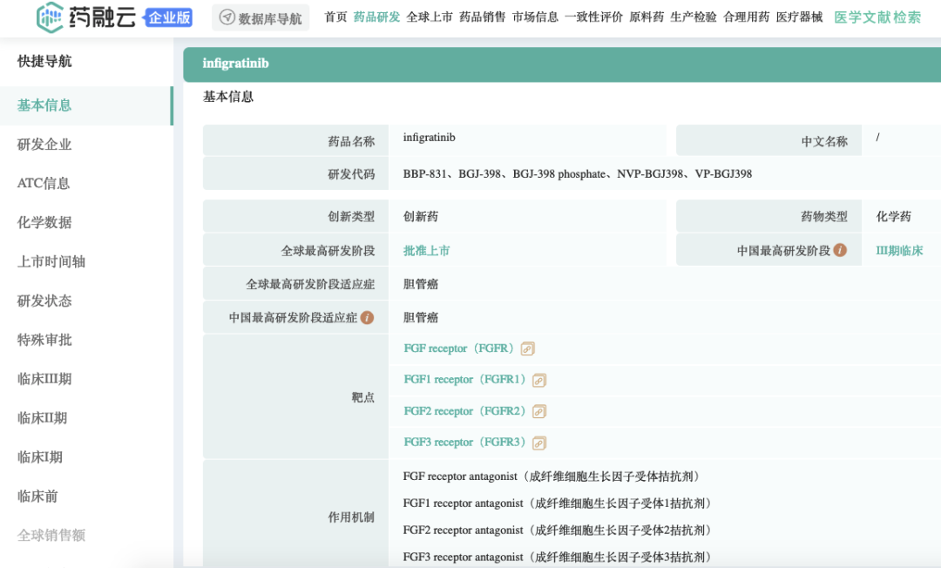Viewport: 941px width, 568px height.
Task: Open the 批准上市 link
Action: click(x=426, y=250)
